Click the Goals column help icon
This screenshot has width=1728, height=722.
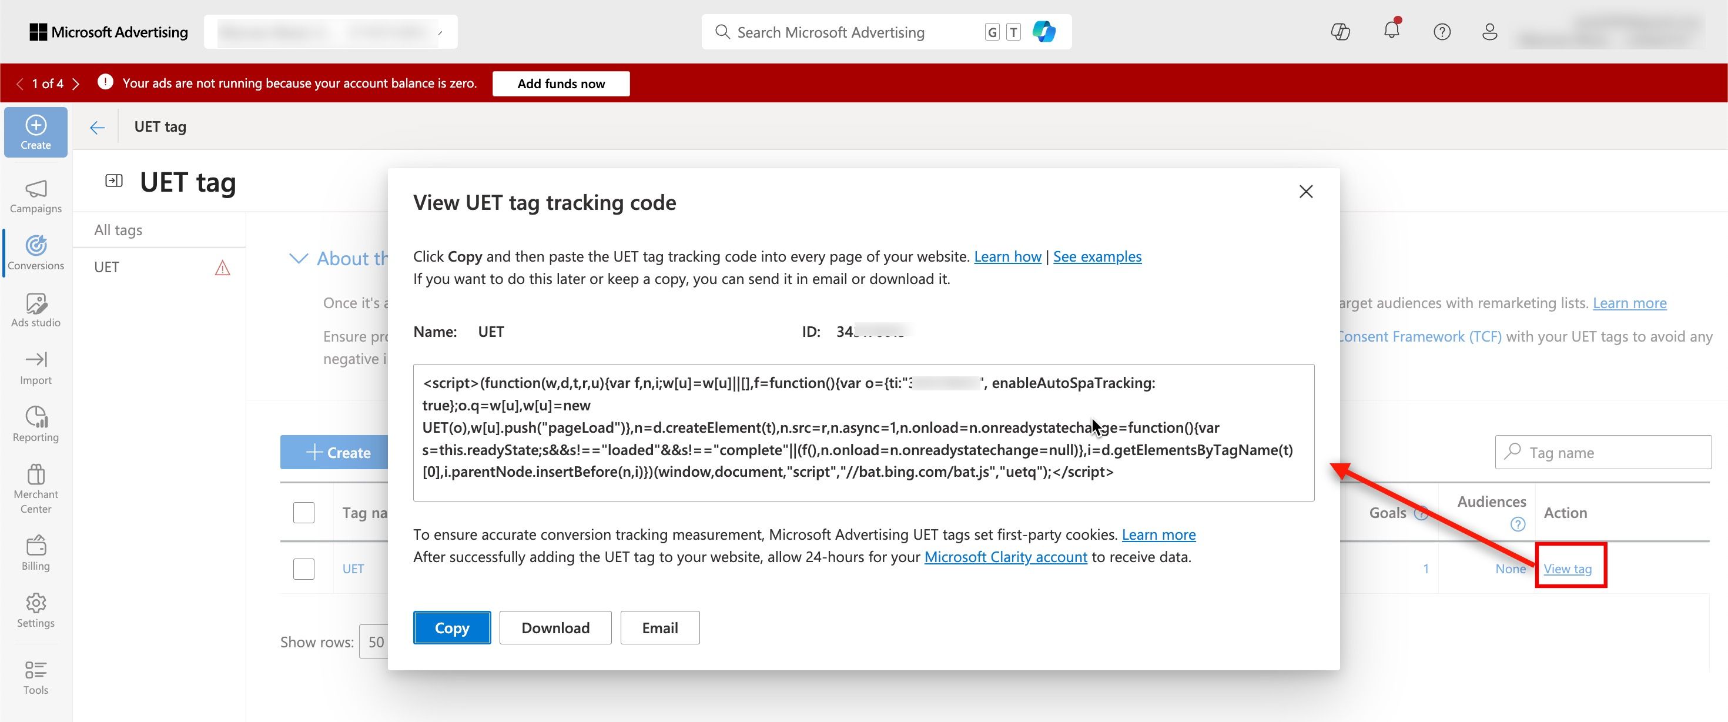1421,513
